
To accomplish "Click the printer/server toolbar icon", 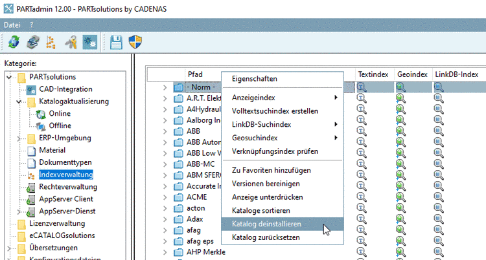I will tap(33, 42).
